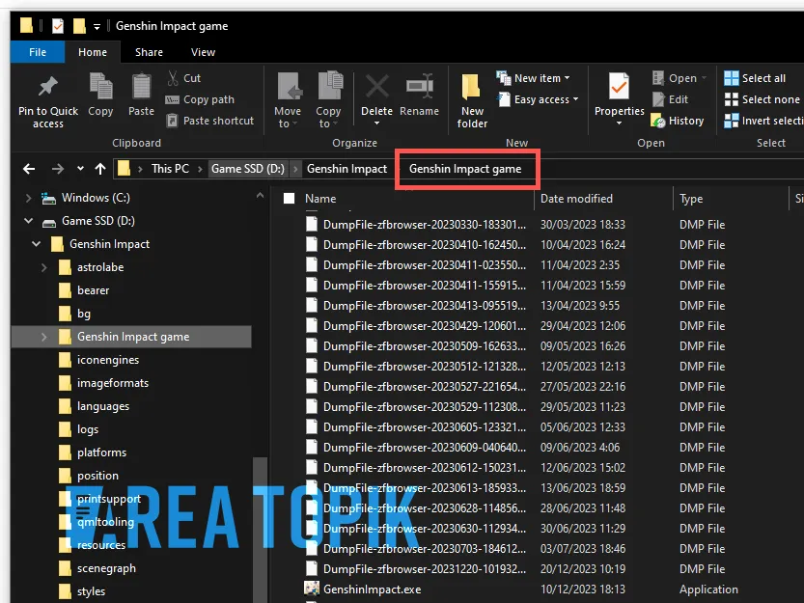Select the bearer folder in tree

[93, 290]
